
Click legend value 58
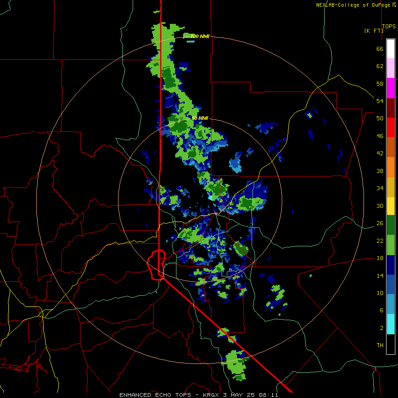(380, 84)
